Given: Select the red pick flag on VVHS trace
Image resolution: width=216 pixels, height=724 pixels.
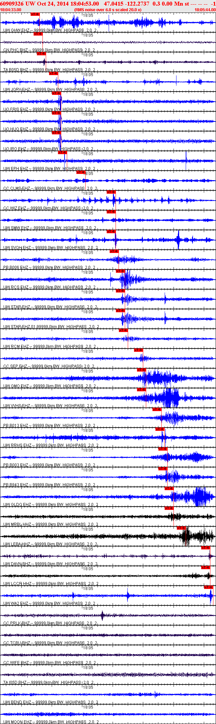Looking at the screenshot, I should pos(141,390).
